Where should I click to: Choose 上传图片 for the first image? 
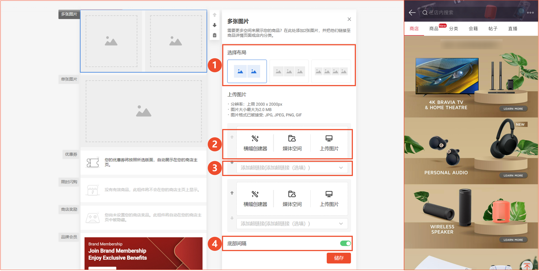click(x=329, y=143)
